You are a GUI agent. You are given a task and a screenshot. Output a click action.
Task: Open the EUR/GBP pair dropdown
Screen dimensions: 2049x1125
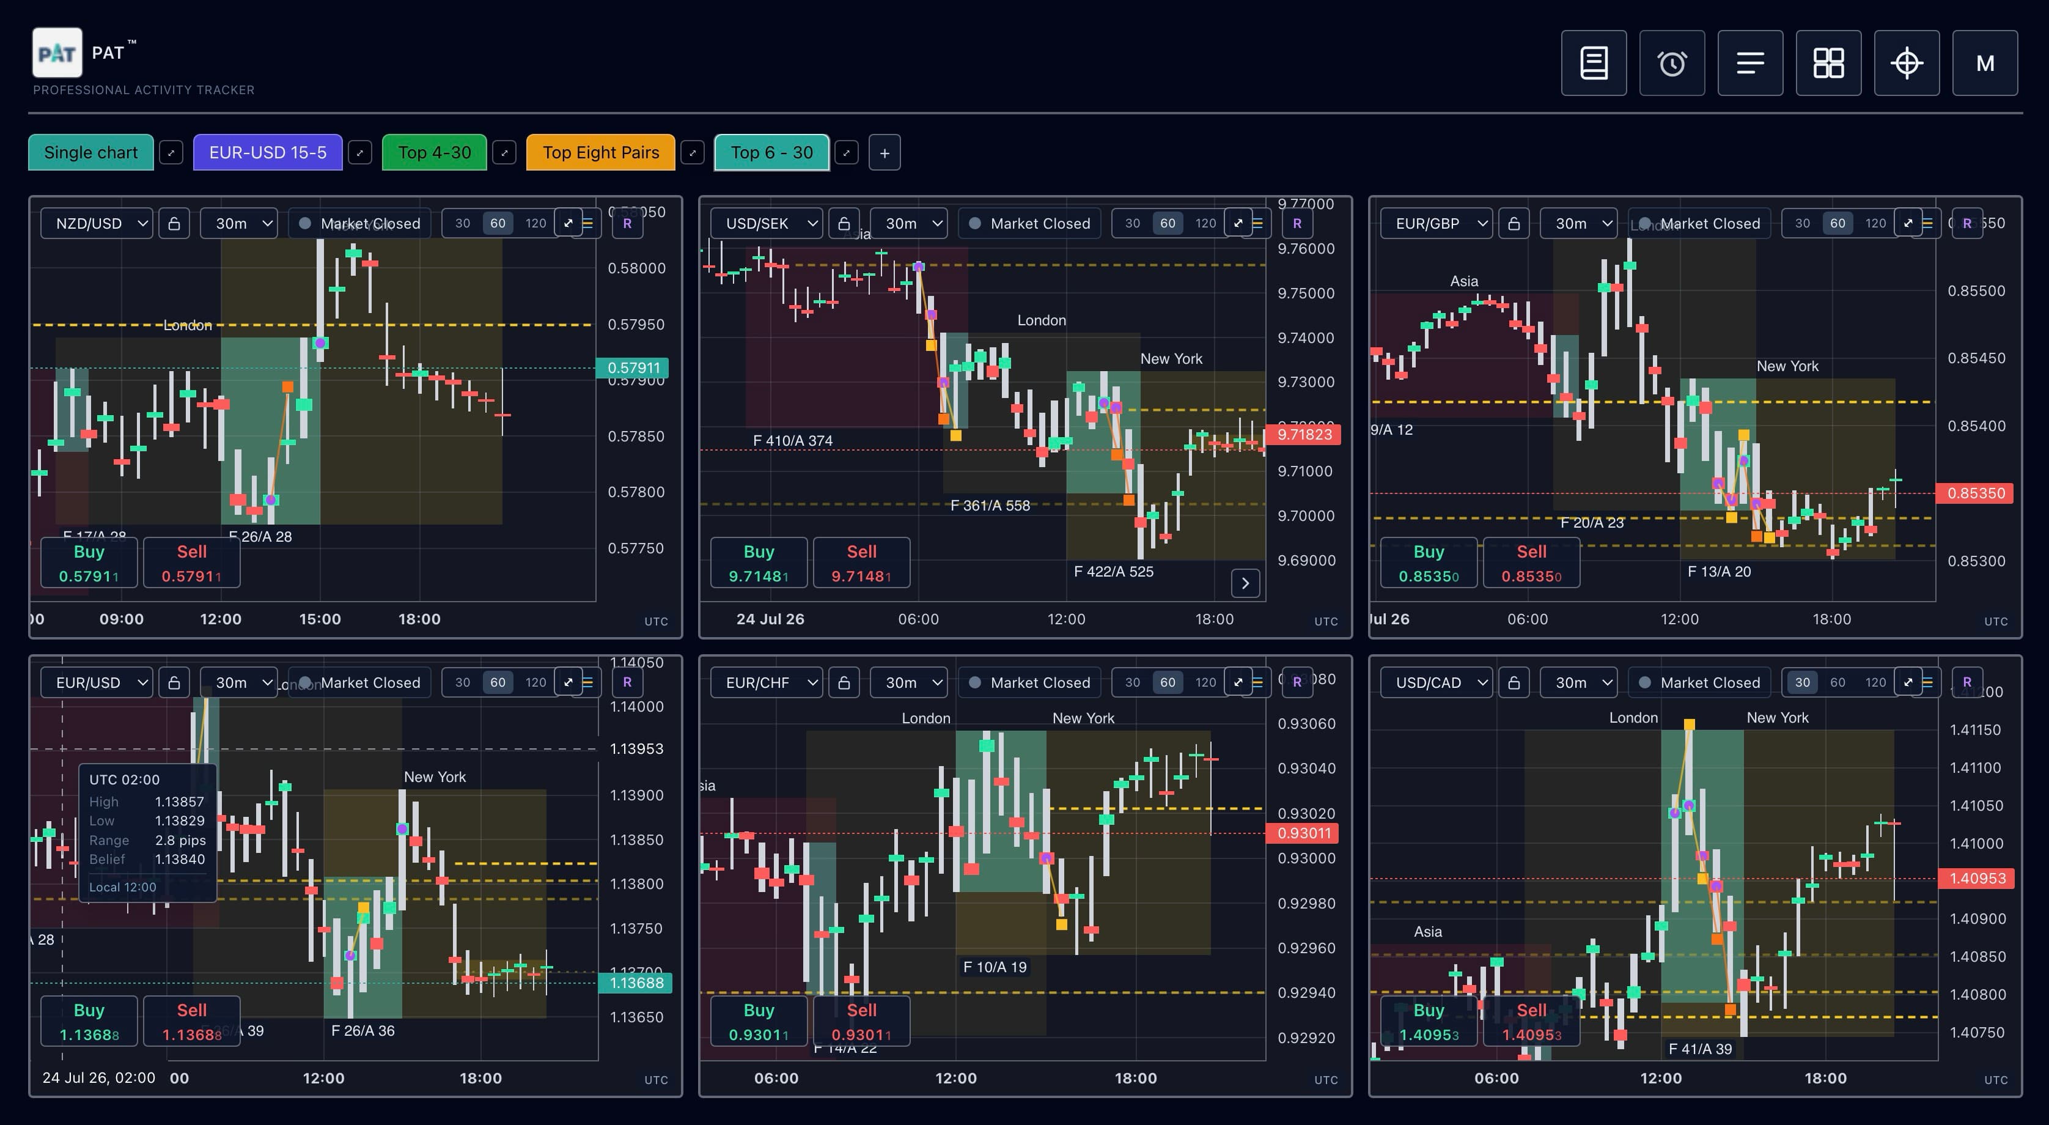1437,224
